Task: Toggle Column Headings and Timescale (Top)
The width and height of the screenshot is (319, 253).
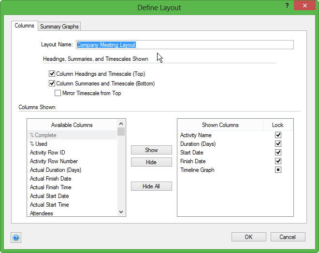Action: 52,74
